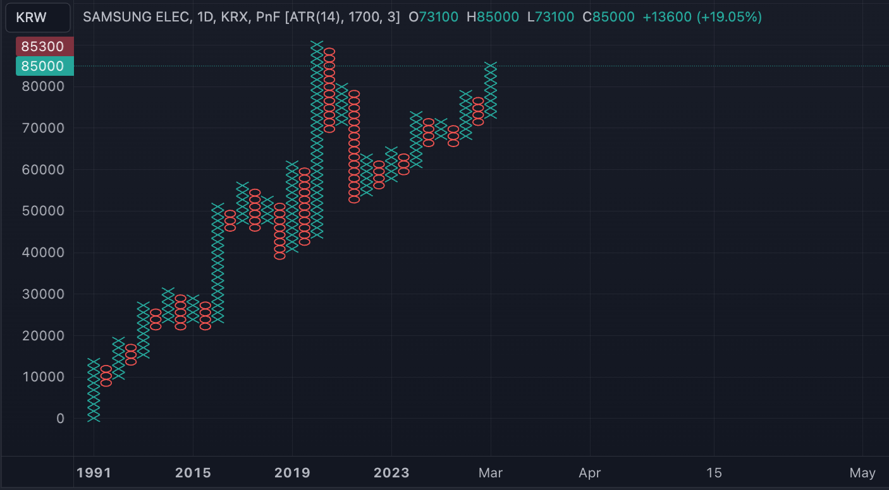
Task: Click the +13600 (+19.05%) change value
Action: (x=702, y=17)
